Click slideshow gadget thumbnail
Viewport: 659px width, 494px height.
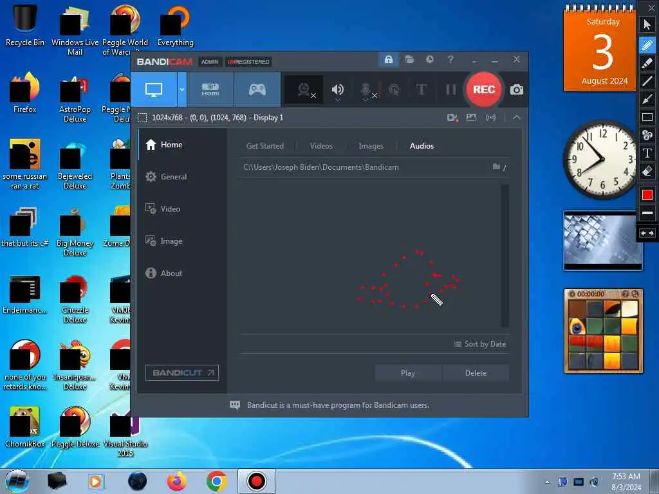coord(602,241)
